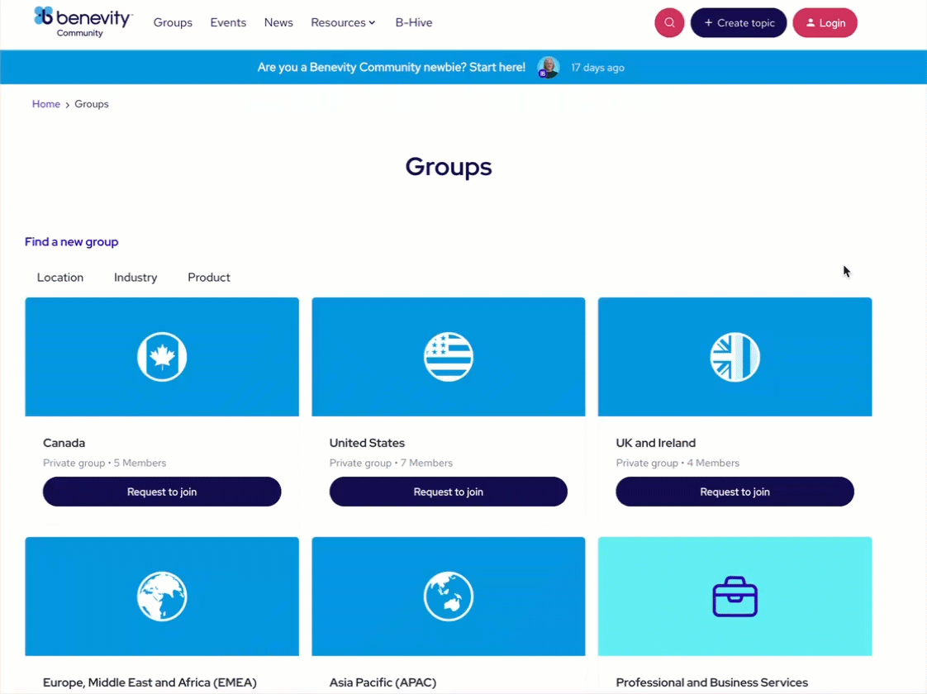Open the Europe, Middle East and Africa (EMEA) group

point(150,682)
